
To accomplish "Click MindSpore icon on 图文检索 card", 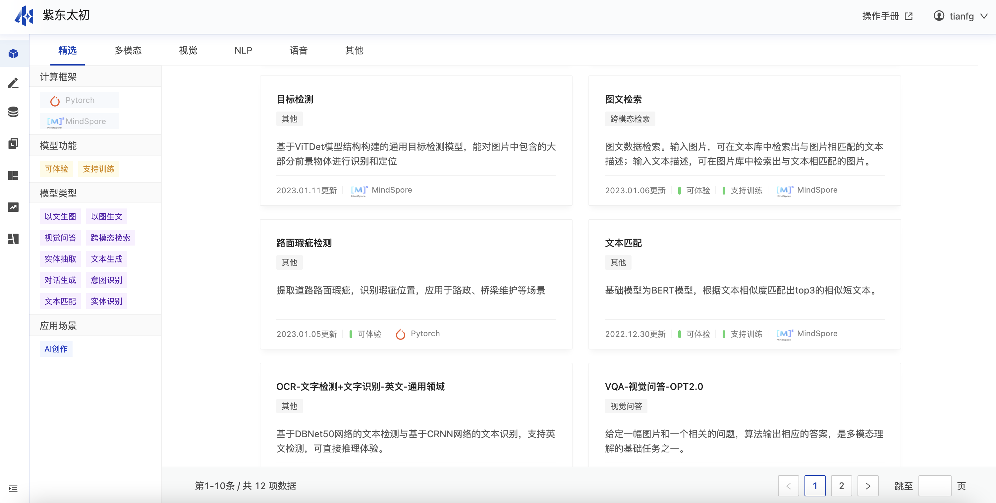I will (785, 191).
